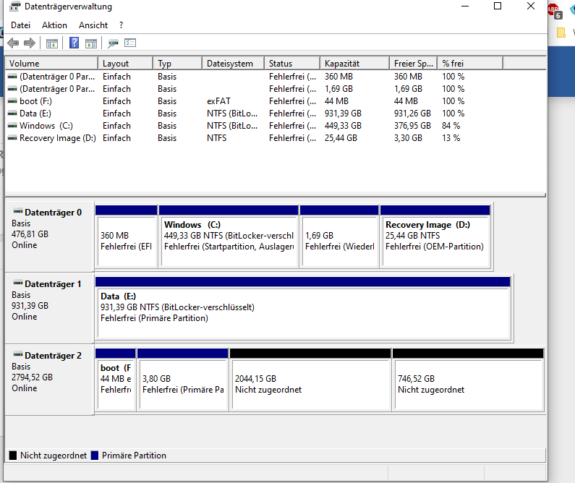Screen dimensions: 575x483
Task: Sort by the Volume column header
Action: coord(51,64)
